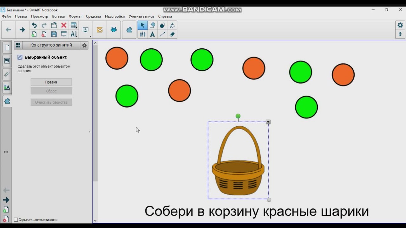Image resolution: width=406 pixels, height=228 pixels.
Task: Click the Open file icon in the toolbar
Action: point(54,25)
